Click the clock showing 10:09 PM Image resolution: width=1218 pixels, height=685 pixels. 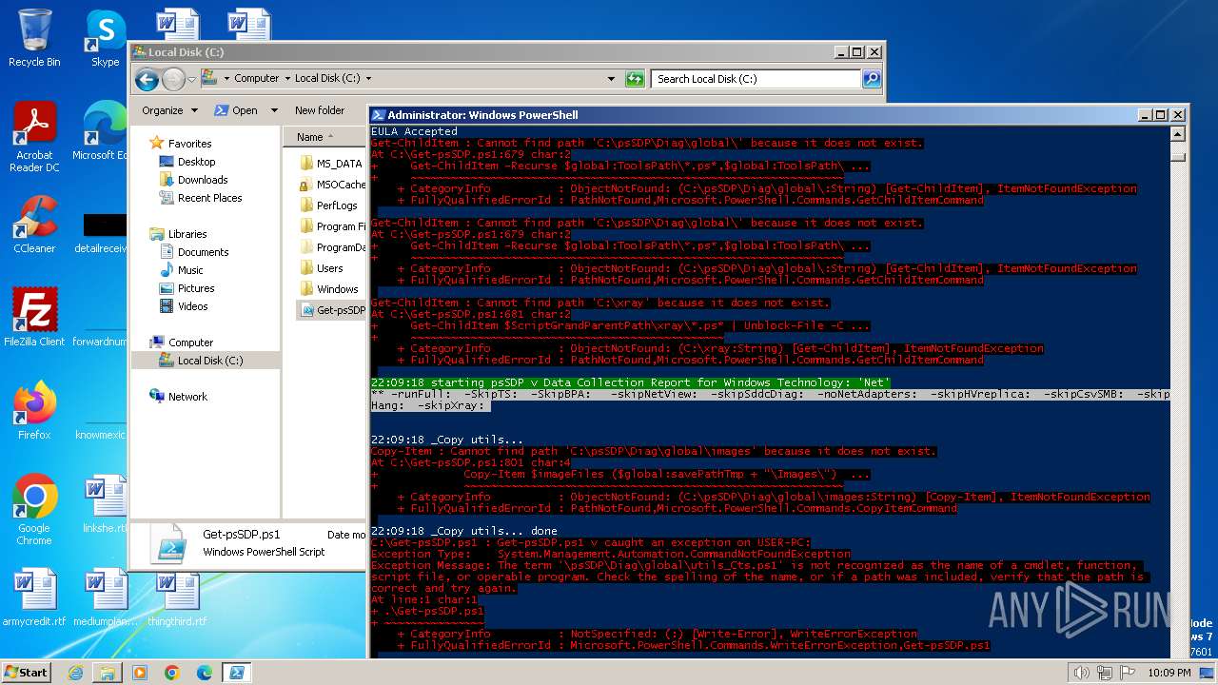point(1170,673)
